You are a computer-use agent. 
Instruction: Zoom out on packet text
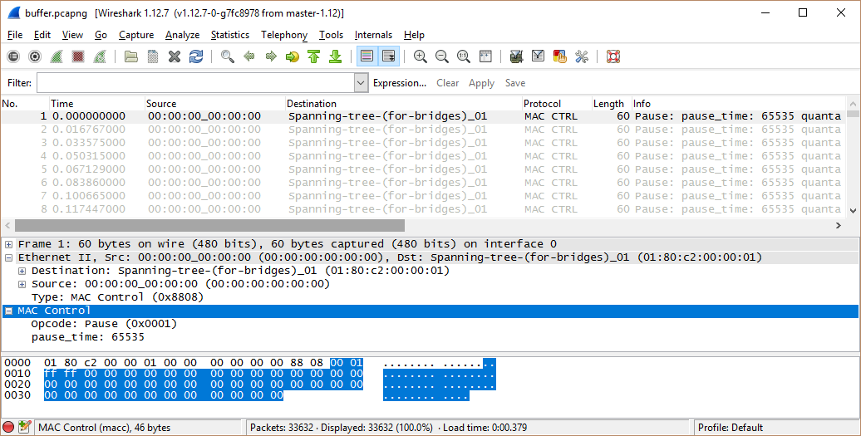point(441,56)
